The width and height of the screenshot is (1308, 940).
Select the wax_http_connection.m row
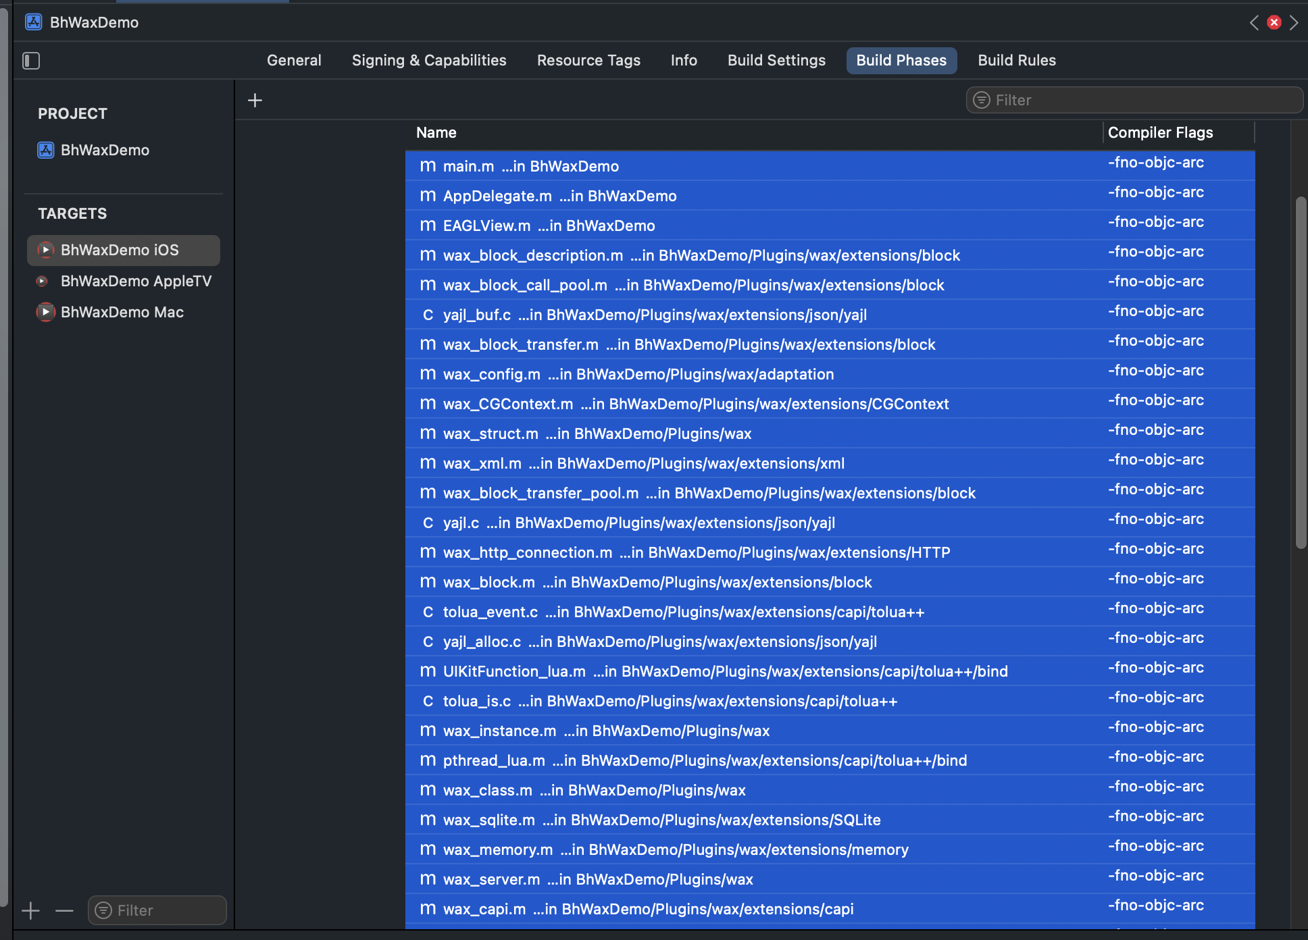(x=830, y=552)
